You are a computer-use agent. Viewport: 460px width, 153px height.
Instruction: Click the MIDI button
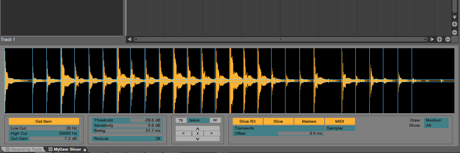(340, 122)
